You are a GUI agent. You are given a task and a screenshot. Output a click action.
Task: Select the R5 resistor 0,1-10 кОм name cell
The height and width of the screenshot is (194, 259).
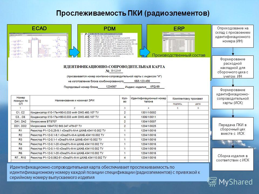pos(75,149)
